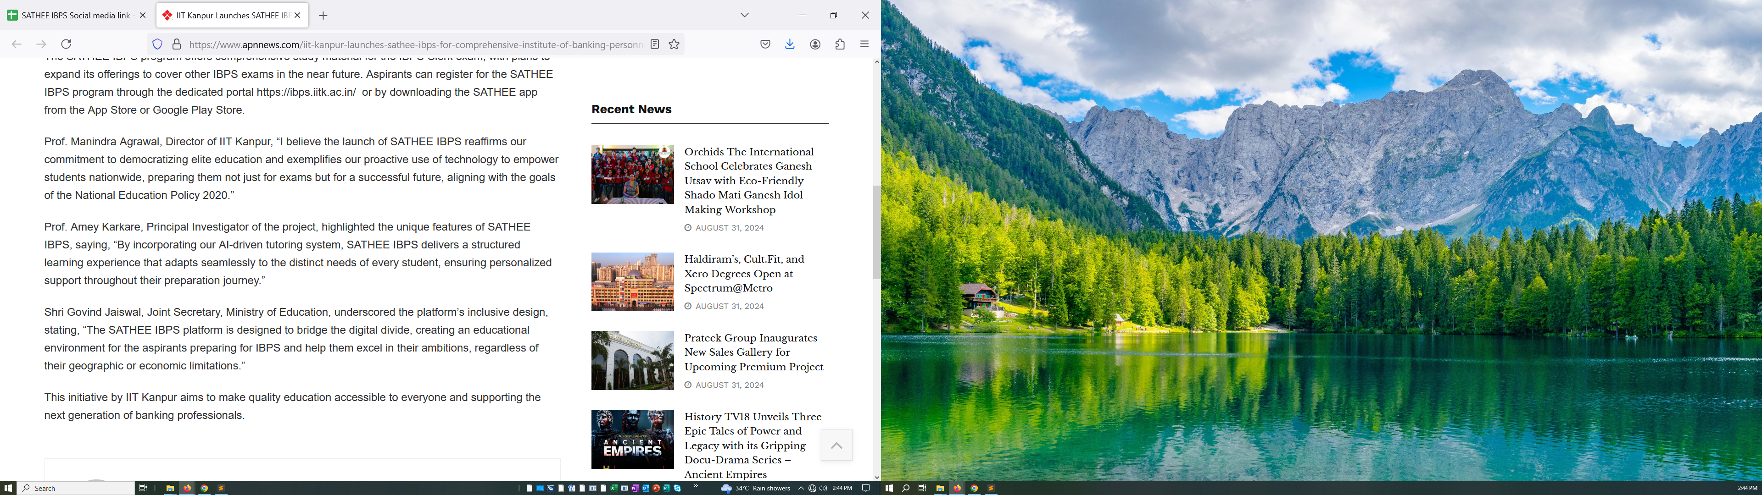Click the site security padlock icon
The width and height of the screenshot is (1762, 495).
tap(177, 44)
